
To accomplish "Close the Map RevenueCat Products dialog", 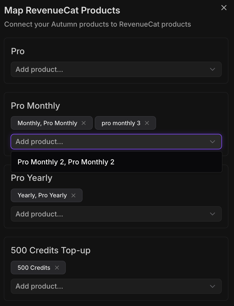I will coord(223,8).
